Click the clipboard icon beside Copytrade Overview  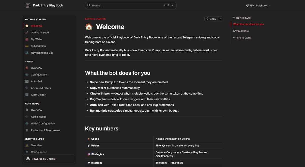coord(27,110)
